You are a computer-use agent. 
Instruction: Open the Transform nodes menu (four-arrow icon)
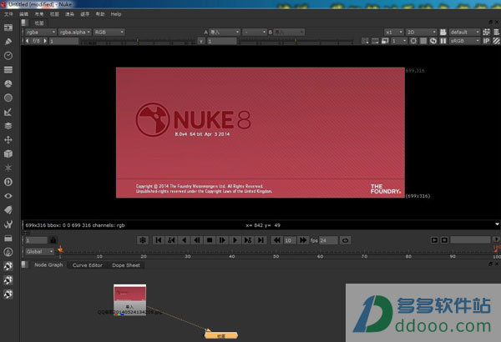click(x=8, y=139)
